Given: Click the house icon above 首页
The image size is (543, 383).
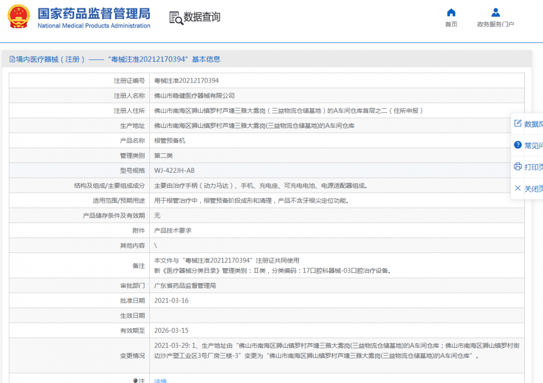Looking at the screenshot, I should pos(451,13).
